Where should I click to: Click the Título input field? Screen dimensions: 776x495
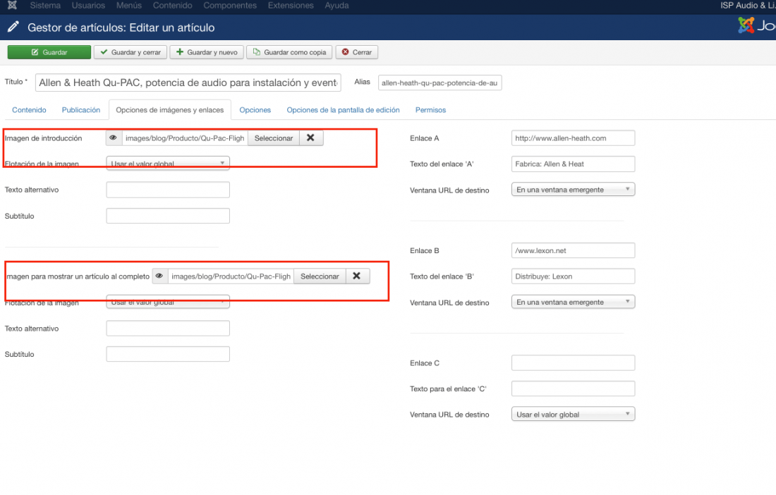pyautogui.click(x=188, y=82)
